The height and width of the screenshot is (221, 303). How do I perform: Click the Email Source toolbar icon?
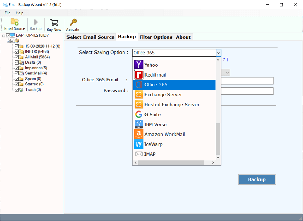point(14,22)
